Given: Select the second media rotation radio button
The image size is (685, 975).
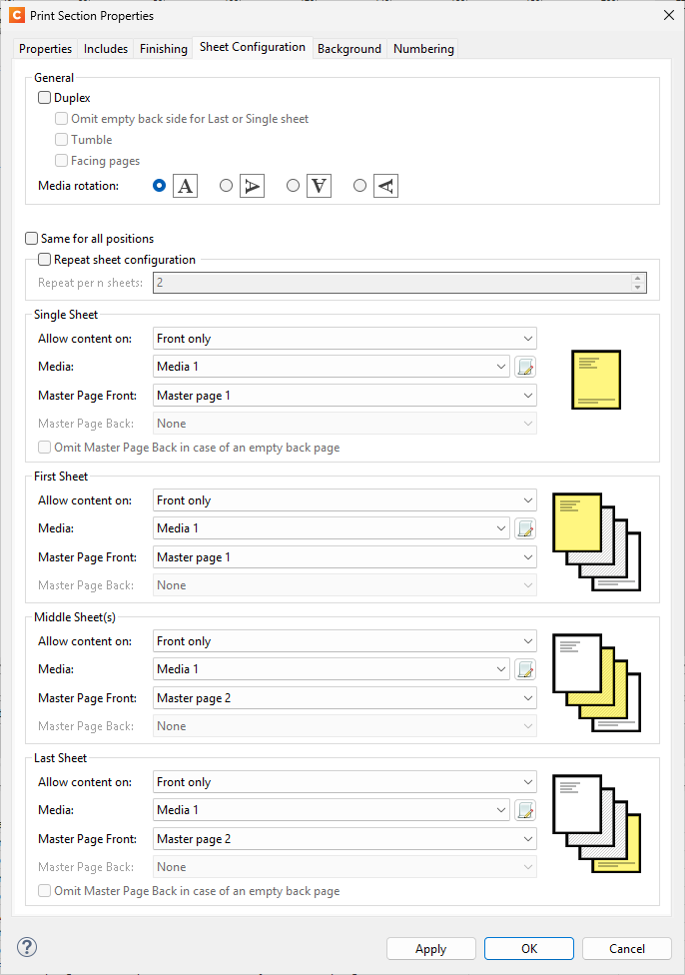Looking at the screenshot, I should tap(226, 186).
